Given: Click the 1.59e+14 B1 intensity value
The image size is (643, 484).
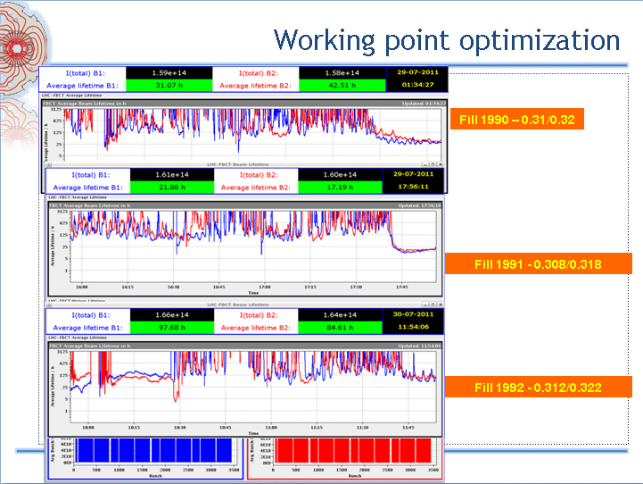Looking at the screenshot, I should click(169, 73).
